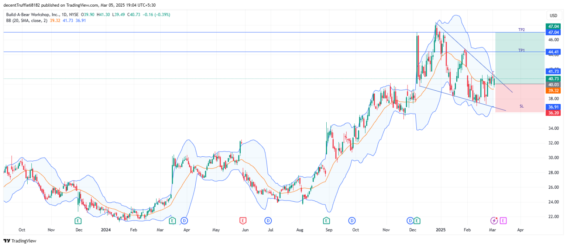Open the dividend marker near April 2024
The image size is (567, 247).
184,220
